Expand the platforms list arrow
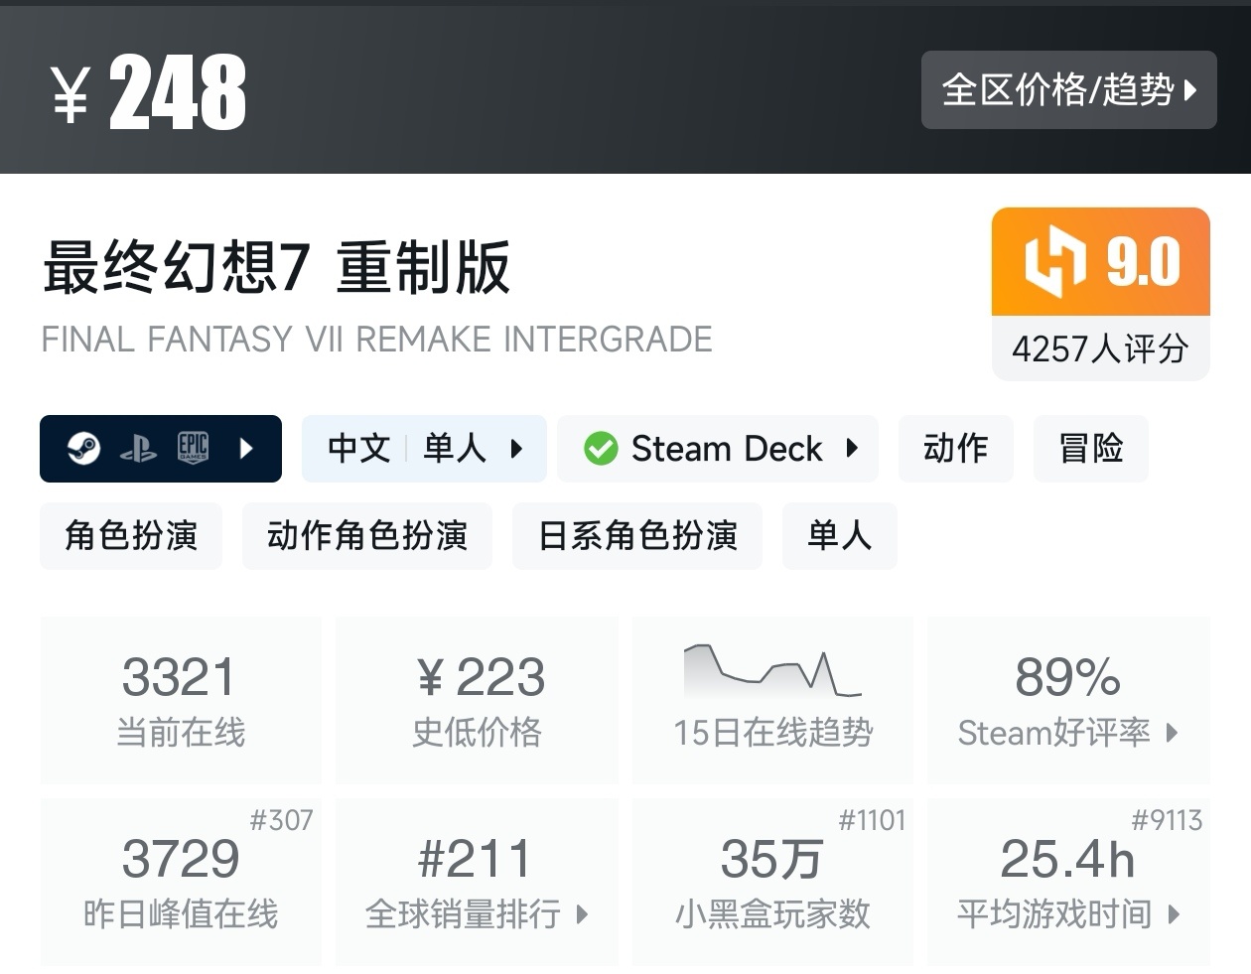The height and width of the screenshot is (974, 1251). (x=246, y=449)
